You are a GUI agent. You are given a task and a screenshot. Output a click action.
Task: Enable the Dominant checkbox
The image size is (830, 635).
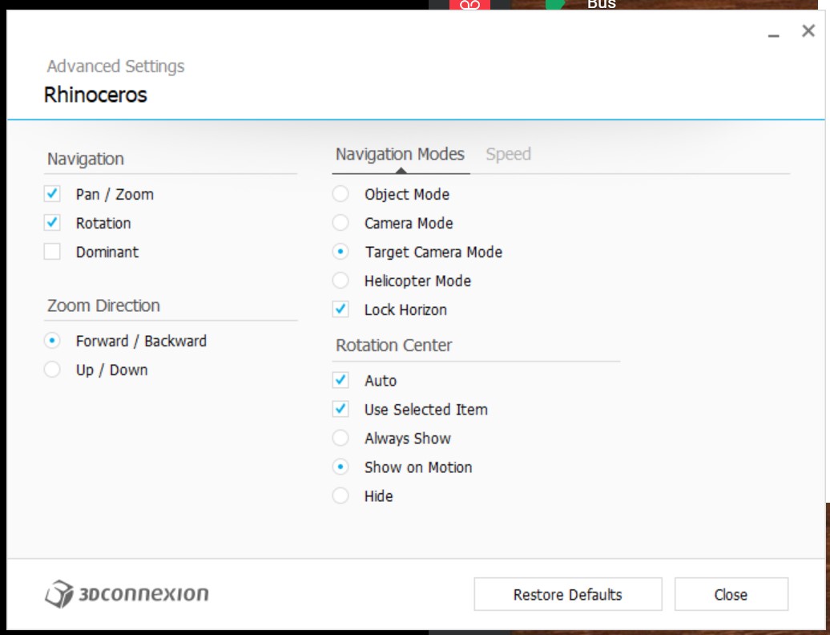(x=52, y=252)
